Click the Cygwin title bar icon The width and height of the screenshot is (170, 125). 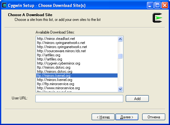[x=4, y=5]
